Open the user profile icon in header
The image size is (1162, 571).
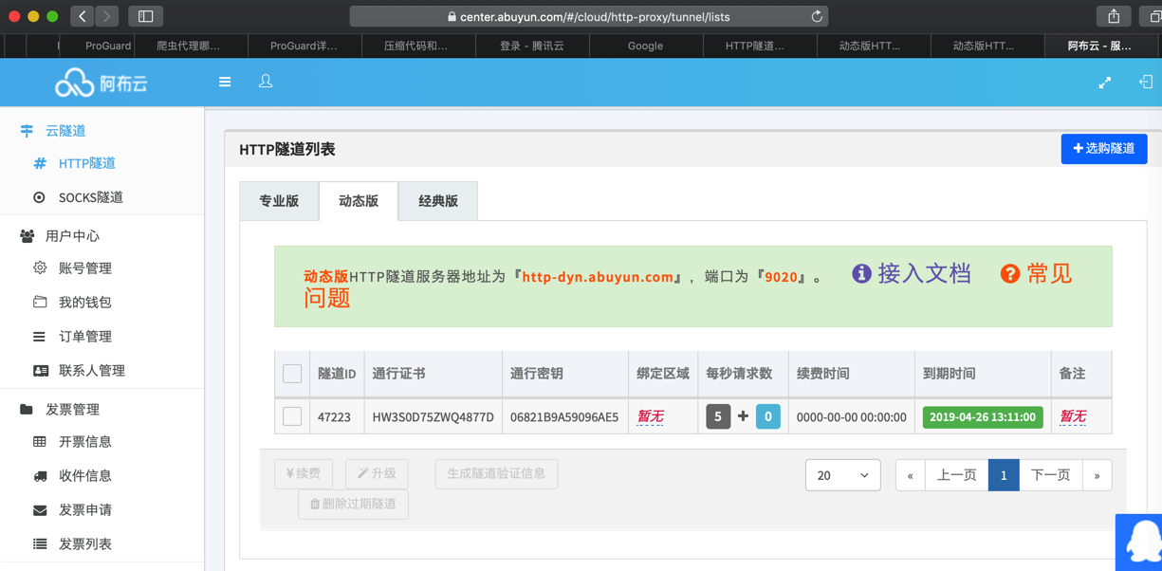(x=266, y=82)
